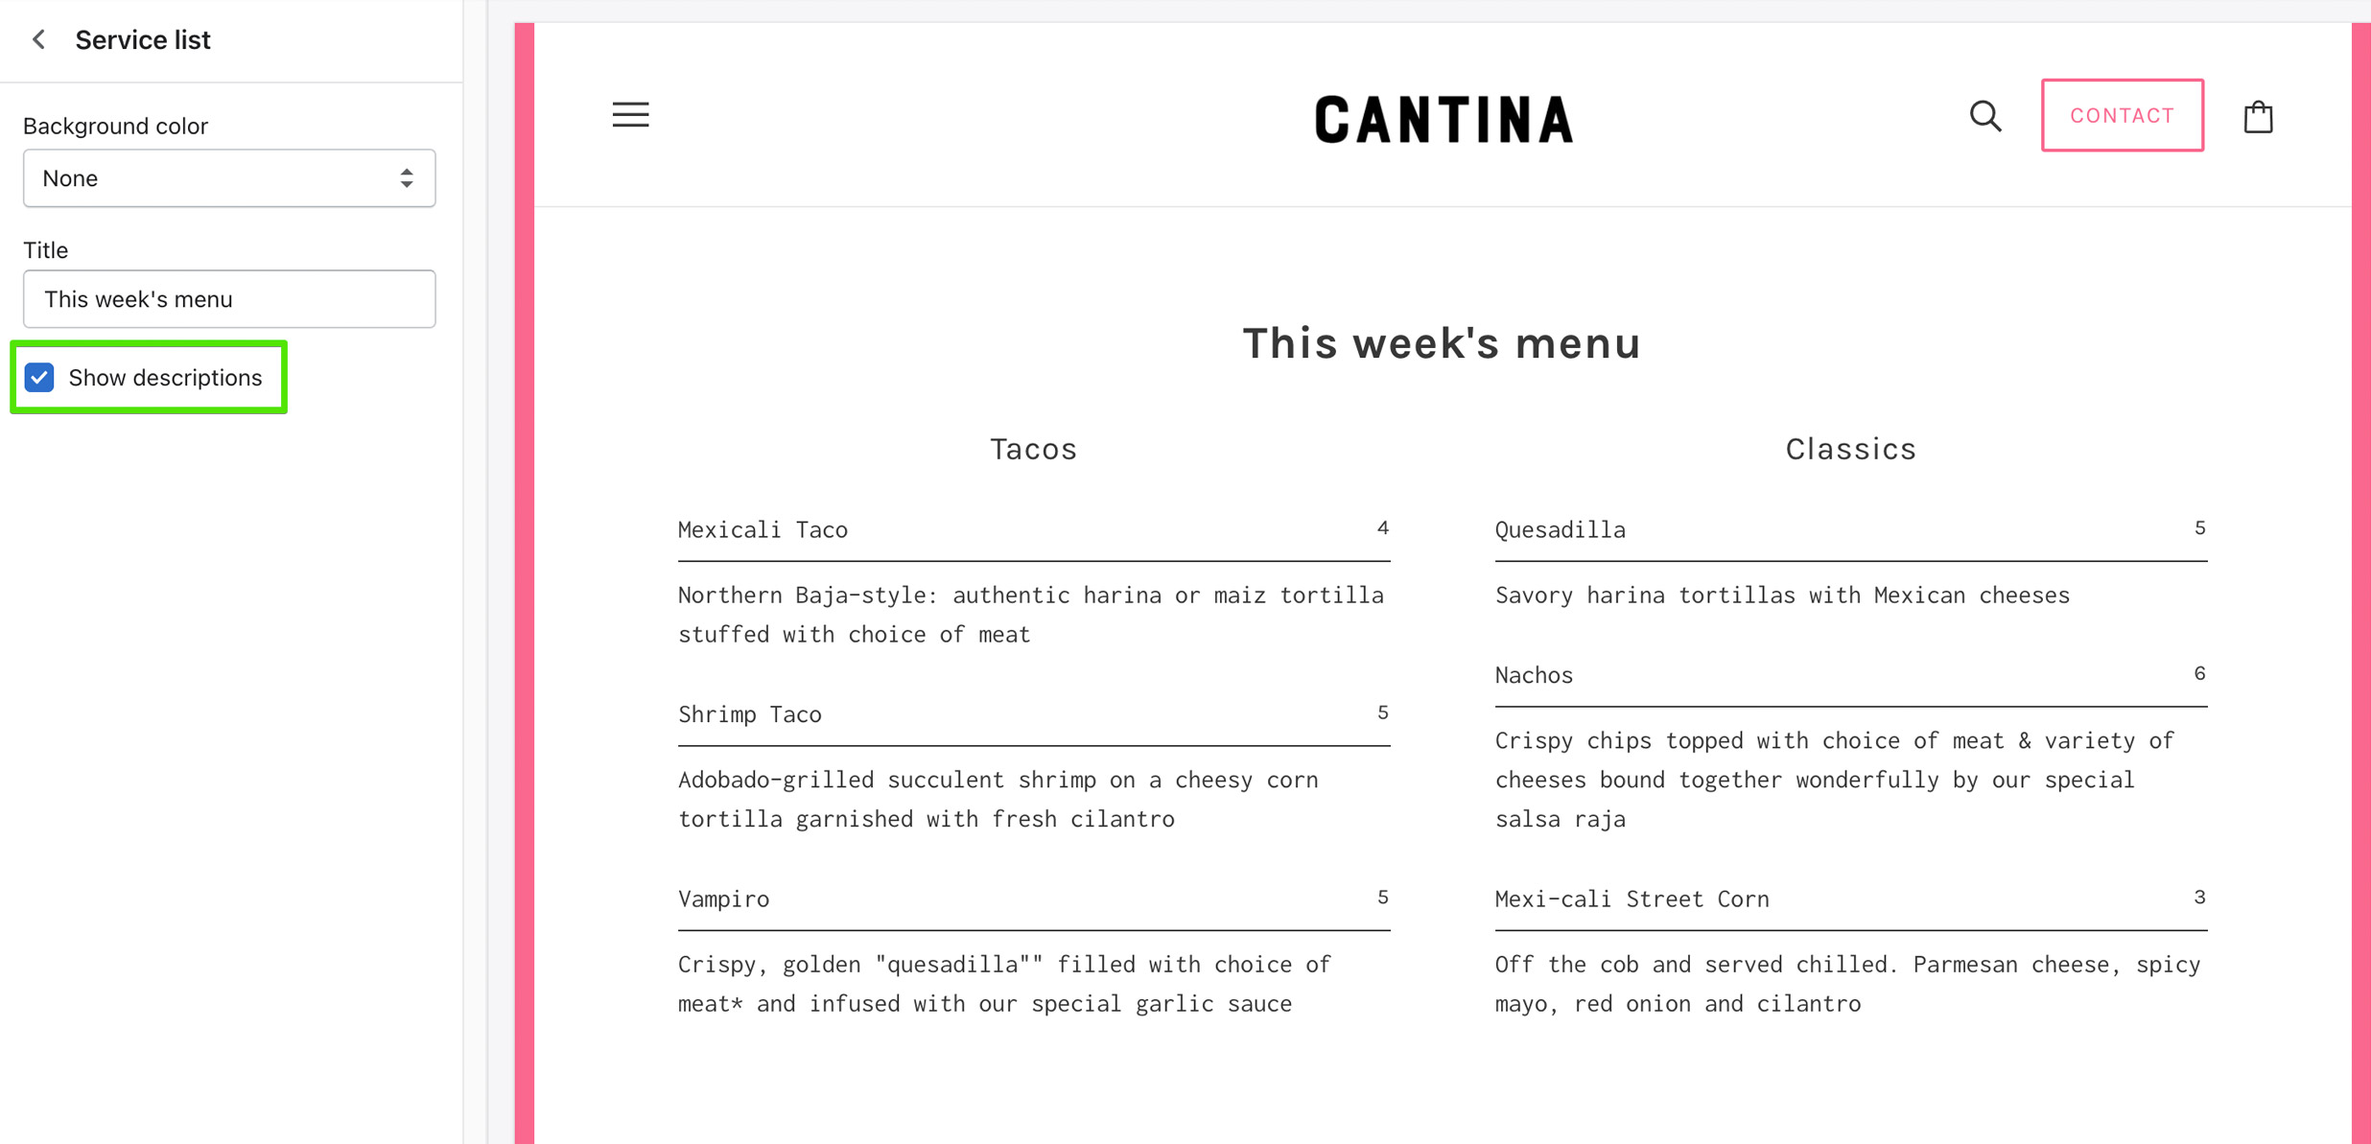Screen dimensions: 2371x1144
Task: Select the Classics section heading
Action: pyautogui.click(x=1849, y=448)
